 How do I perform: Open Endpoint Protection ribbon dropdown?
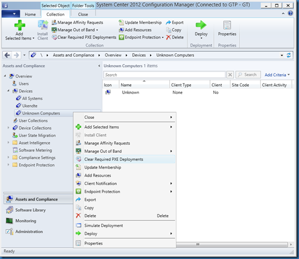pyautogui.click(x=141, y=37)
